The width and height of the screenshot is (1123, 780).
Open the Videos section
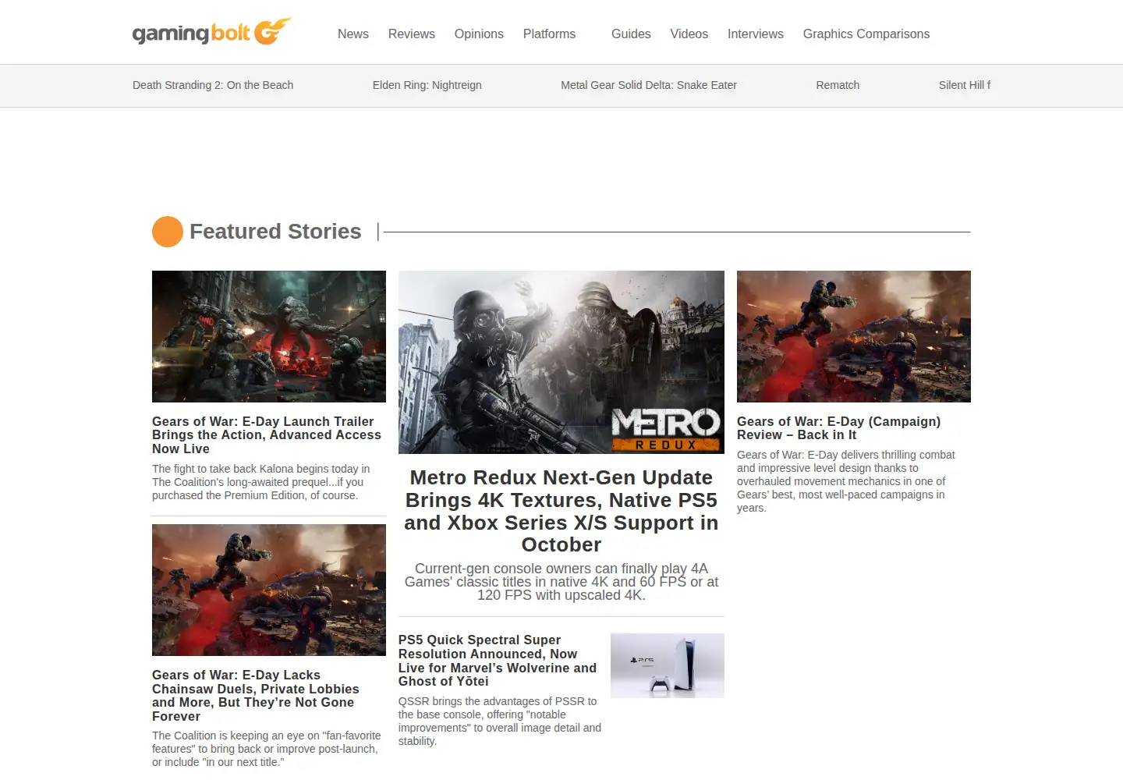689,34
